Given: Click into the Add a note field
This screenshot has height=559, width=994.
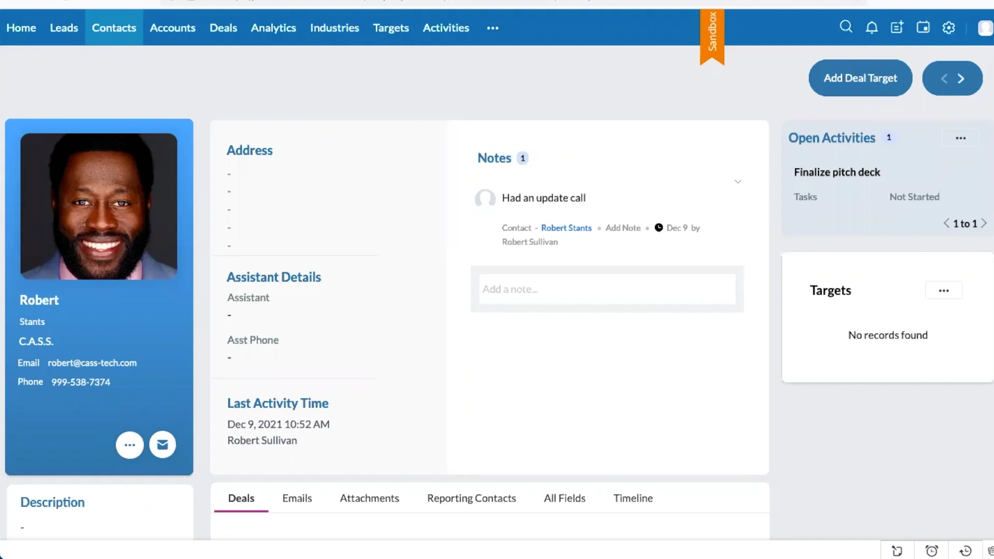Looking at the screenshot, I should (607, 289).
